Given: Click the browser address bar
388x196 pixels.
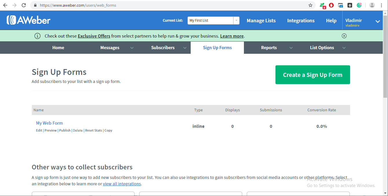Looking at the screenshot, I should pos(116,5).
